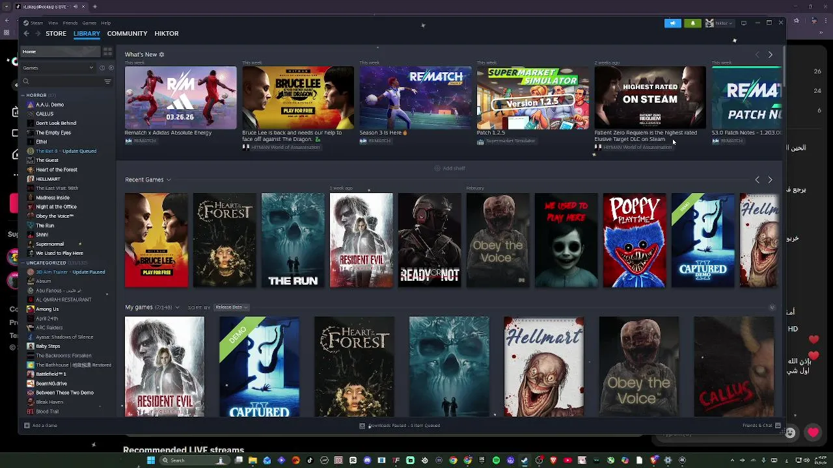Click Add shelf button
The height and width of the screenshot is (468, 833).
pyautogui.click(x=449, y=168)
